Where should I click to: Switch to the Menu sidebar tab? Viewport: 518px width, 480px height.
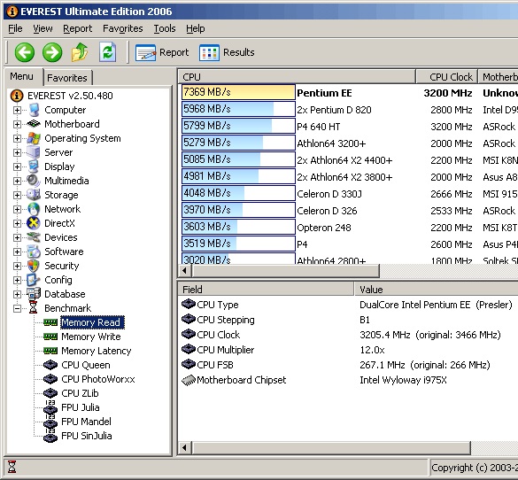[x=22, y=76]
